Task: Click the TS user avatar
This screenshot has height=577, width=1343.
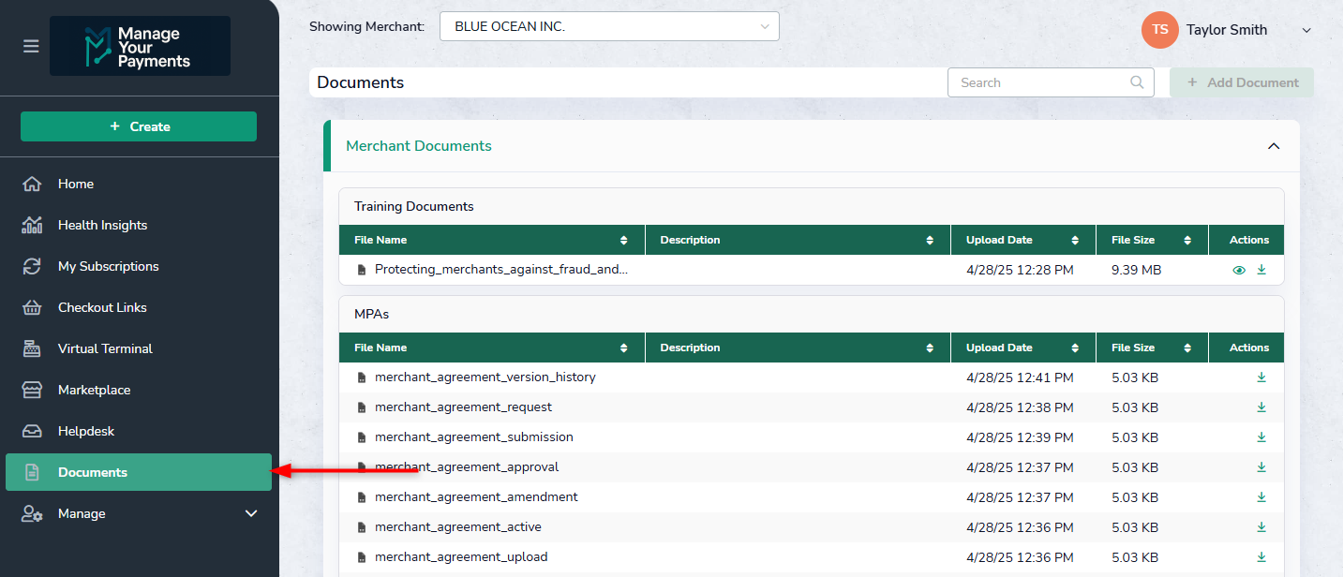Action: pyautogui.click(x=1159, y=30)
